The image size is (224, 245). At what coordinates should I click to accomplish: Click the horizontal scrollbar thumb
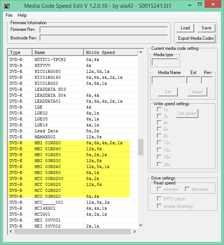coord(72,231)
